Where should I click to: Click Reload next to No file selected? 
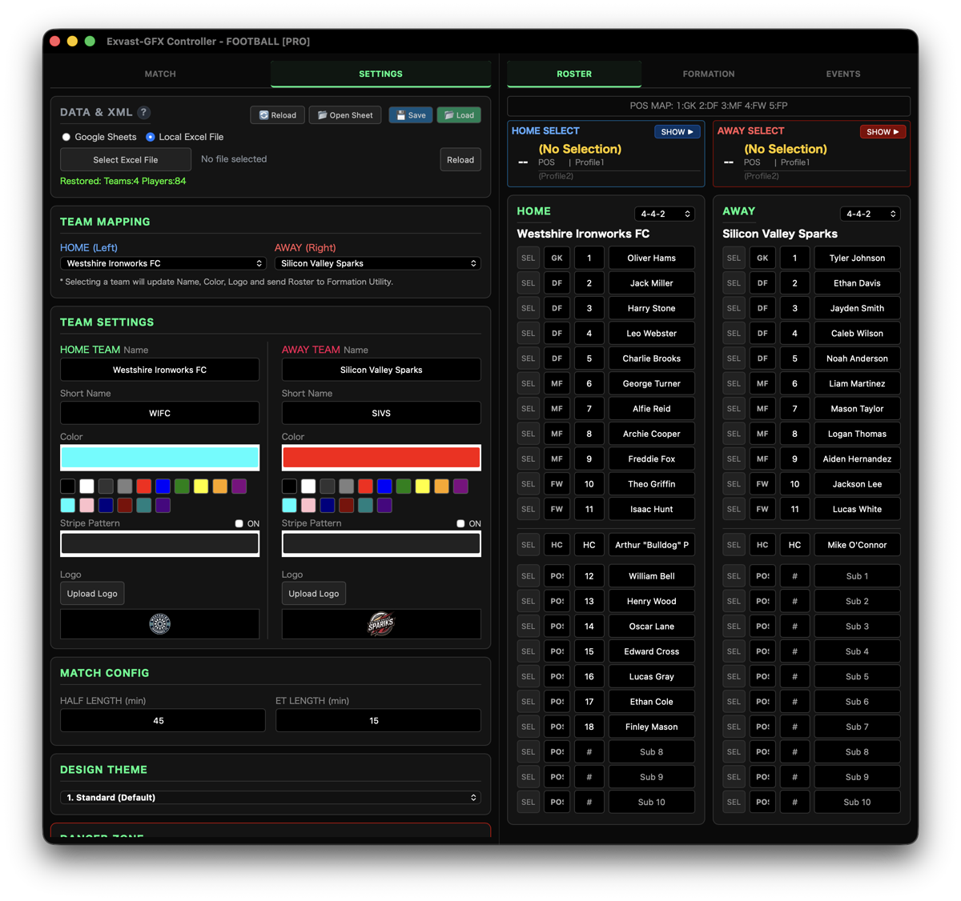click(x=460, y=159)
